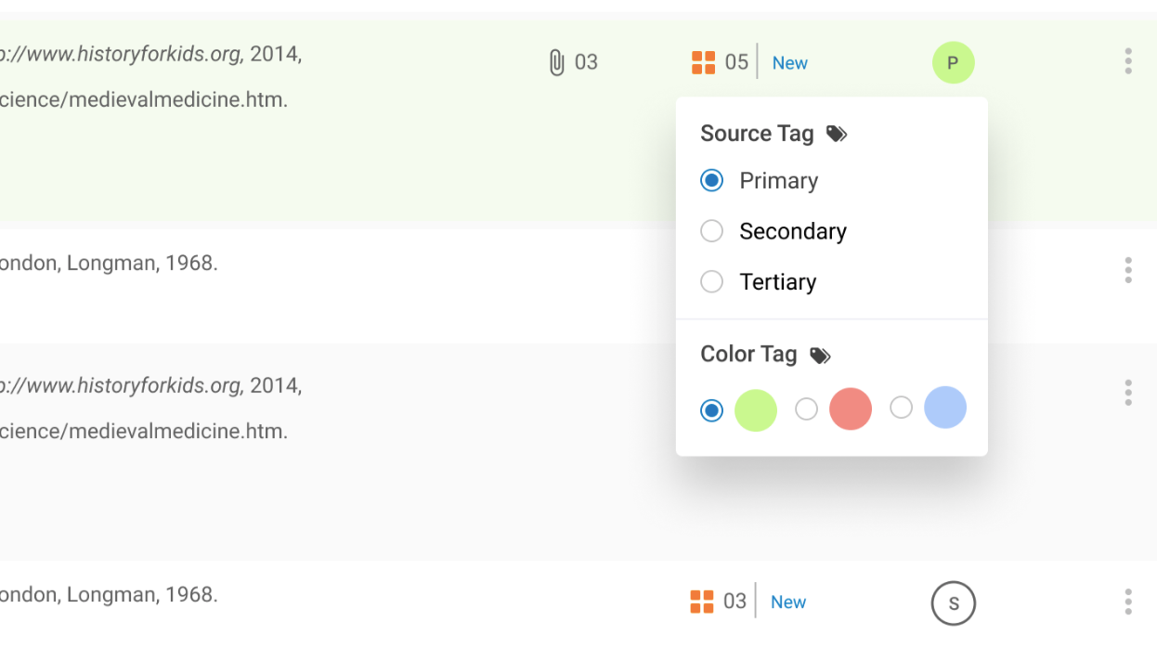Open three-dot menu in first green row
Screen dimensions: 1157x660
[1128, 61]
